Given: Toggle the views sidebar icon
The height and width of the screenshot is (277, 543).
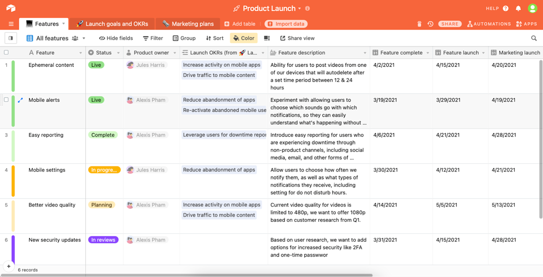Looking at the screenshot, I should coord(11,38).
